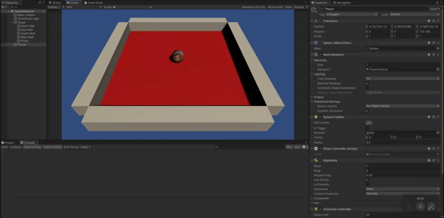
Task: Select the Console tab
Action: tap(28, 143)
